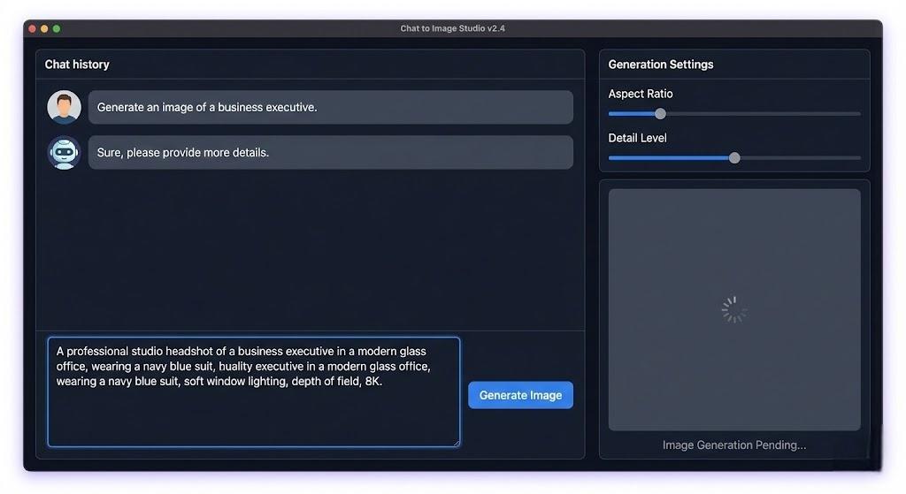Click the resize handle of the prompt box
Screen dimensions: 906x494
(x=456, y=442)
